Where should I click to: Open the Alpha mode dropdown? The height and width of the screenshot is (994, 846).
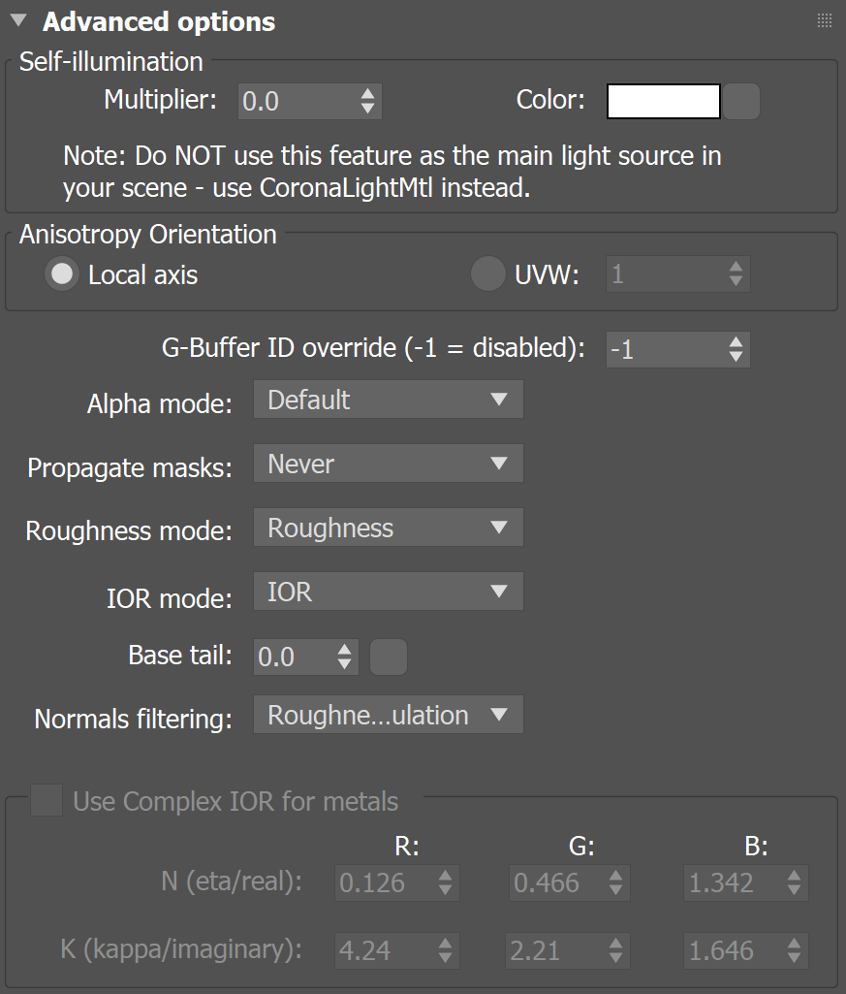[x=388, y=400]
